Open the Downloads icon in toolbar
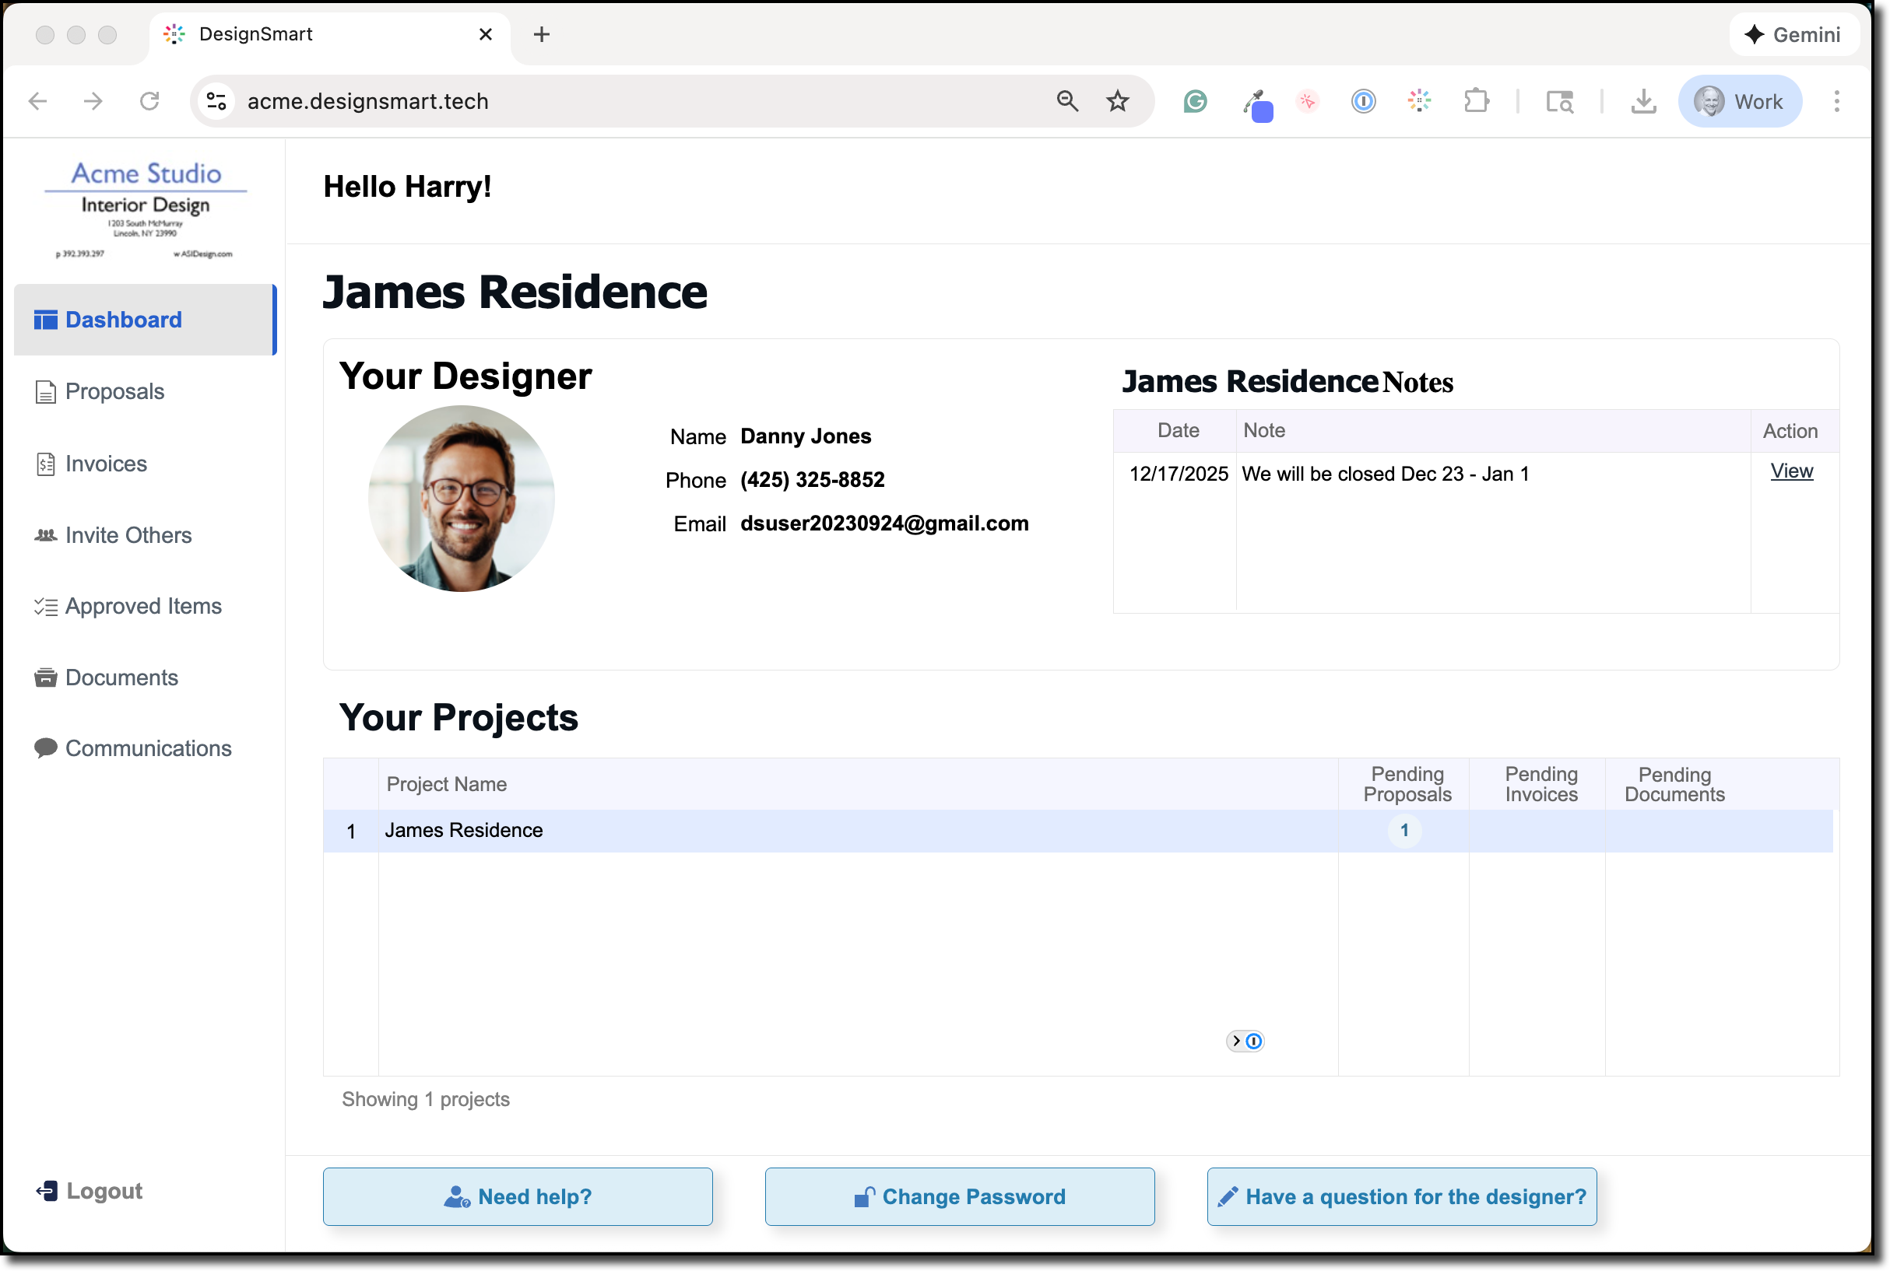Viewport: 1890px width, 1271px height. pyautogui.click(x=1643, y=101)
